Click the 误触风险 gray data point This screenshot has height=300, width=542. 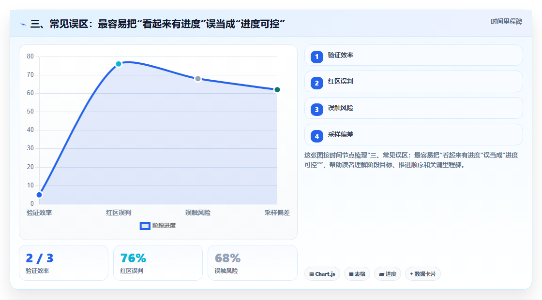pos(198,79)
